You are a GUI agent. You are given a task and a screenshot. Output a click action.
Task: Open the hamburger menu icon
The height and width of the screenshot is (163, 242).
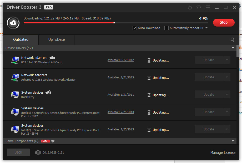point(208,7)
